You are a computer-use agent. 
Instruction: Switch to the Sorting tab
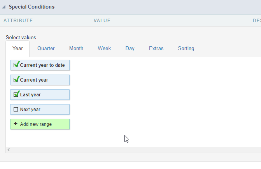(186, 49)
